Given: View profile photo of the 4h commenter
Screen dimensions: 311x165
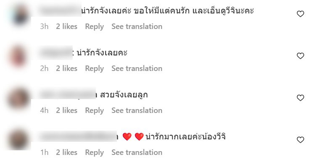Looking at the screenshot, I should click(18, 99).
